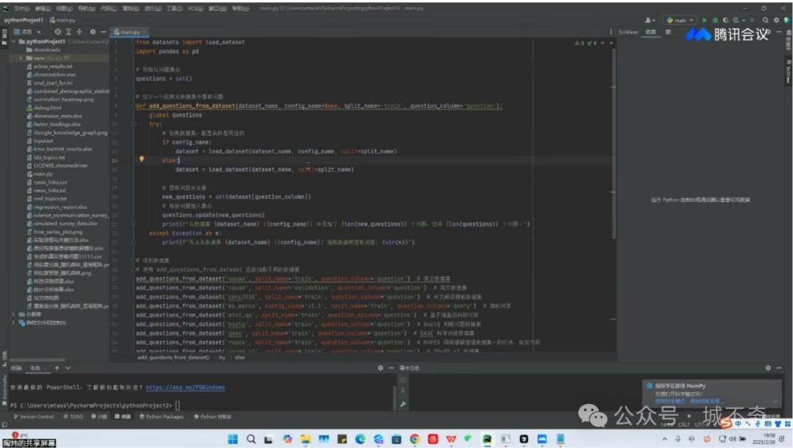This screenshot has width=793, height=448.
Task: Open Windows search from the taskbar
Action: [251, 439]
